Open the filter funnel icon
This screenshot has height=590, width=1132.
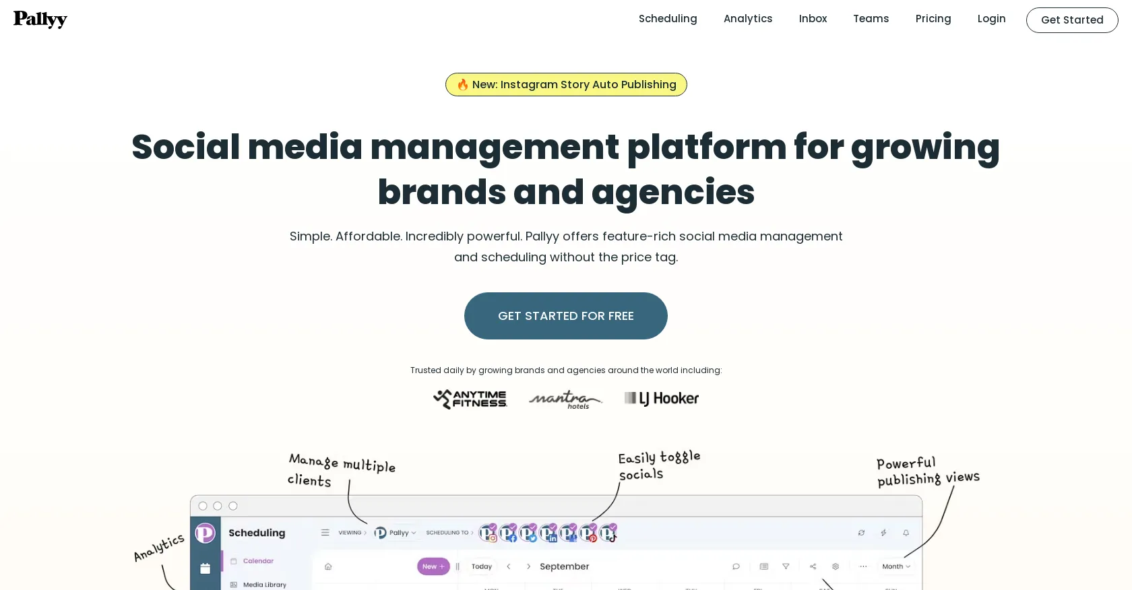(x=786, y=566)
